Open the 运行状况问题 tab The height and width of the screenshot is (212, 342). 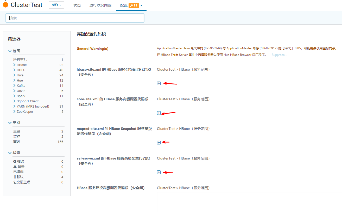click(x=100, y=5)
